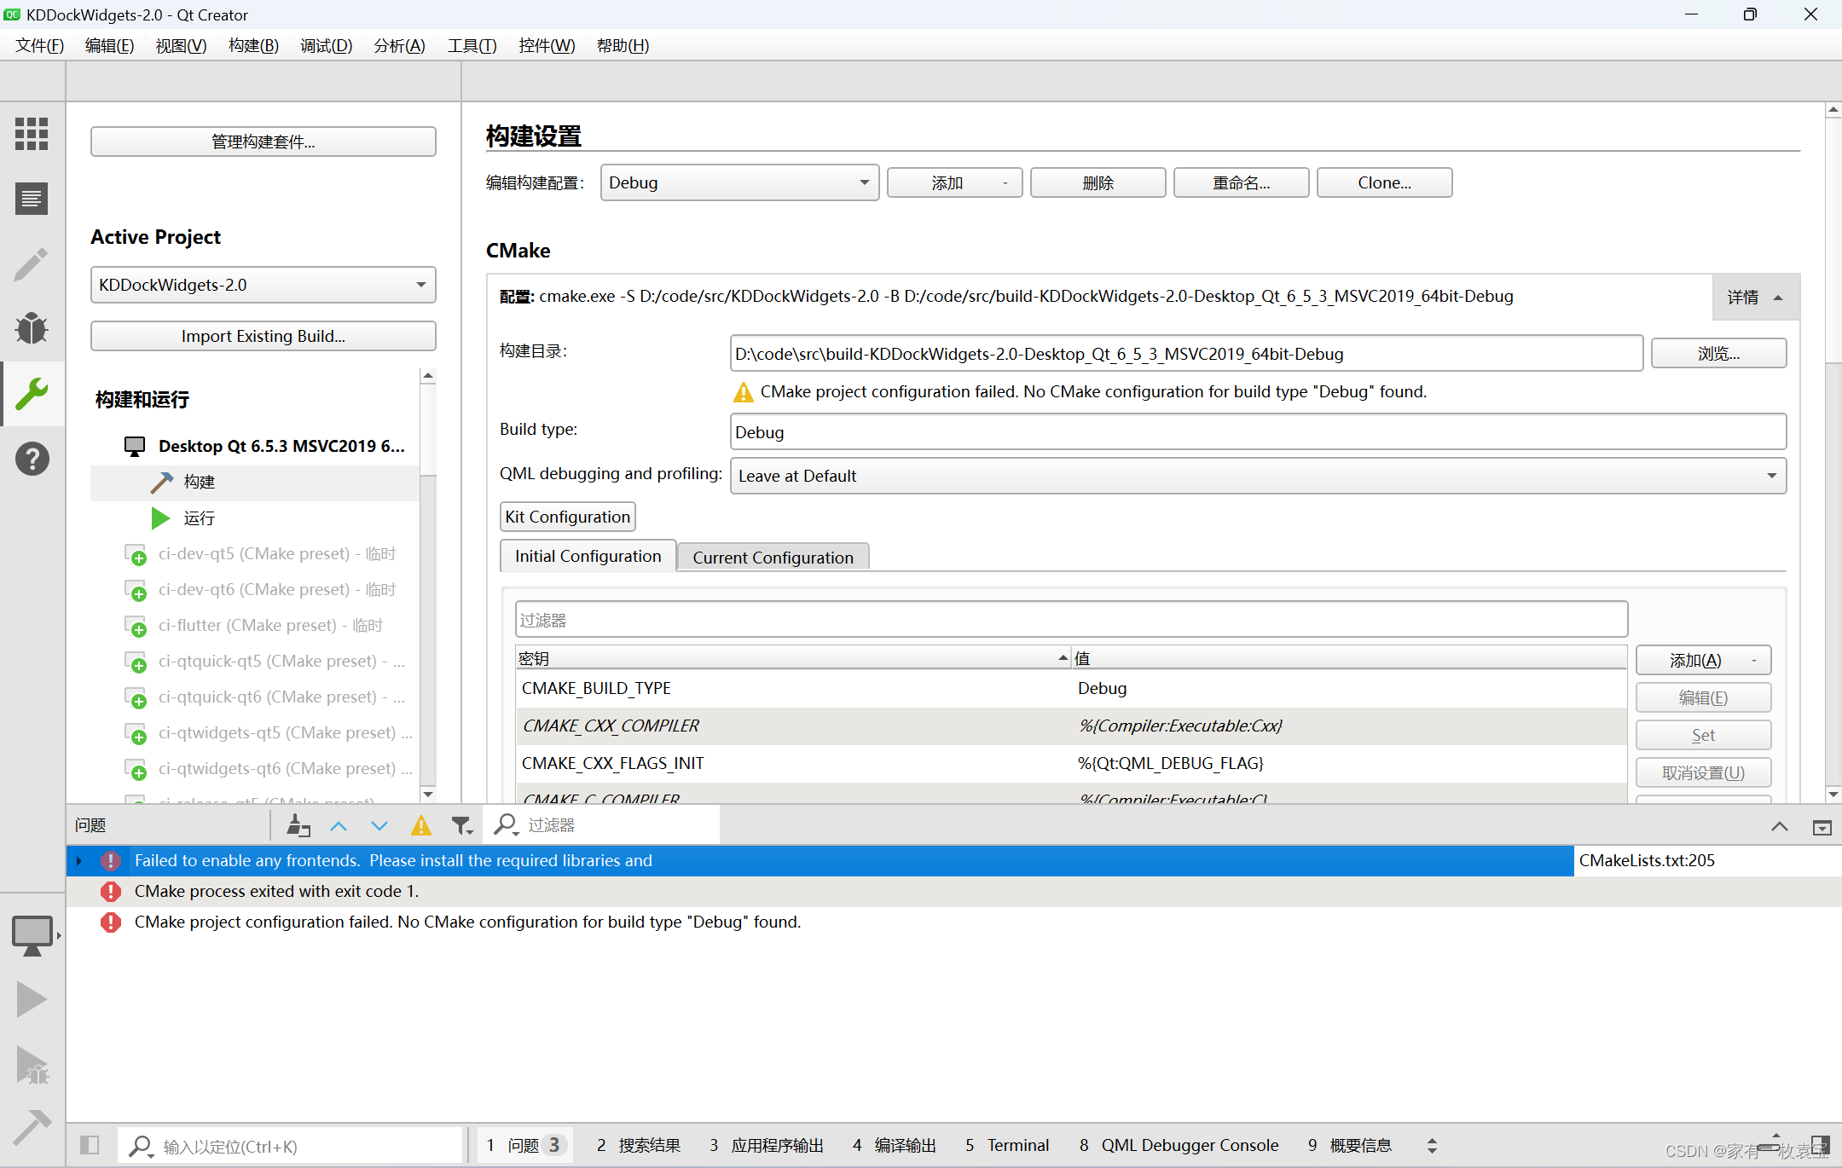Select Projects mode wrench icon
Viewport: 1842px width, 1168px height.
point(32,394)
